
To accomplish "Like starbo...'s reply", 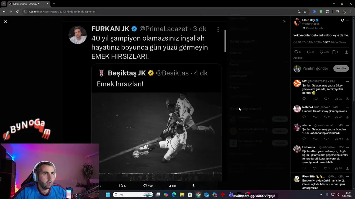I will pos(326,139).
